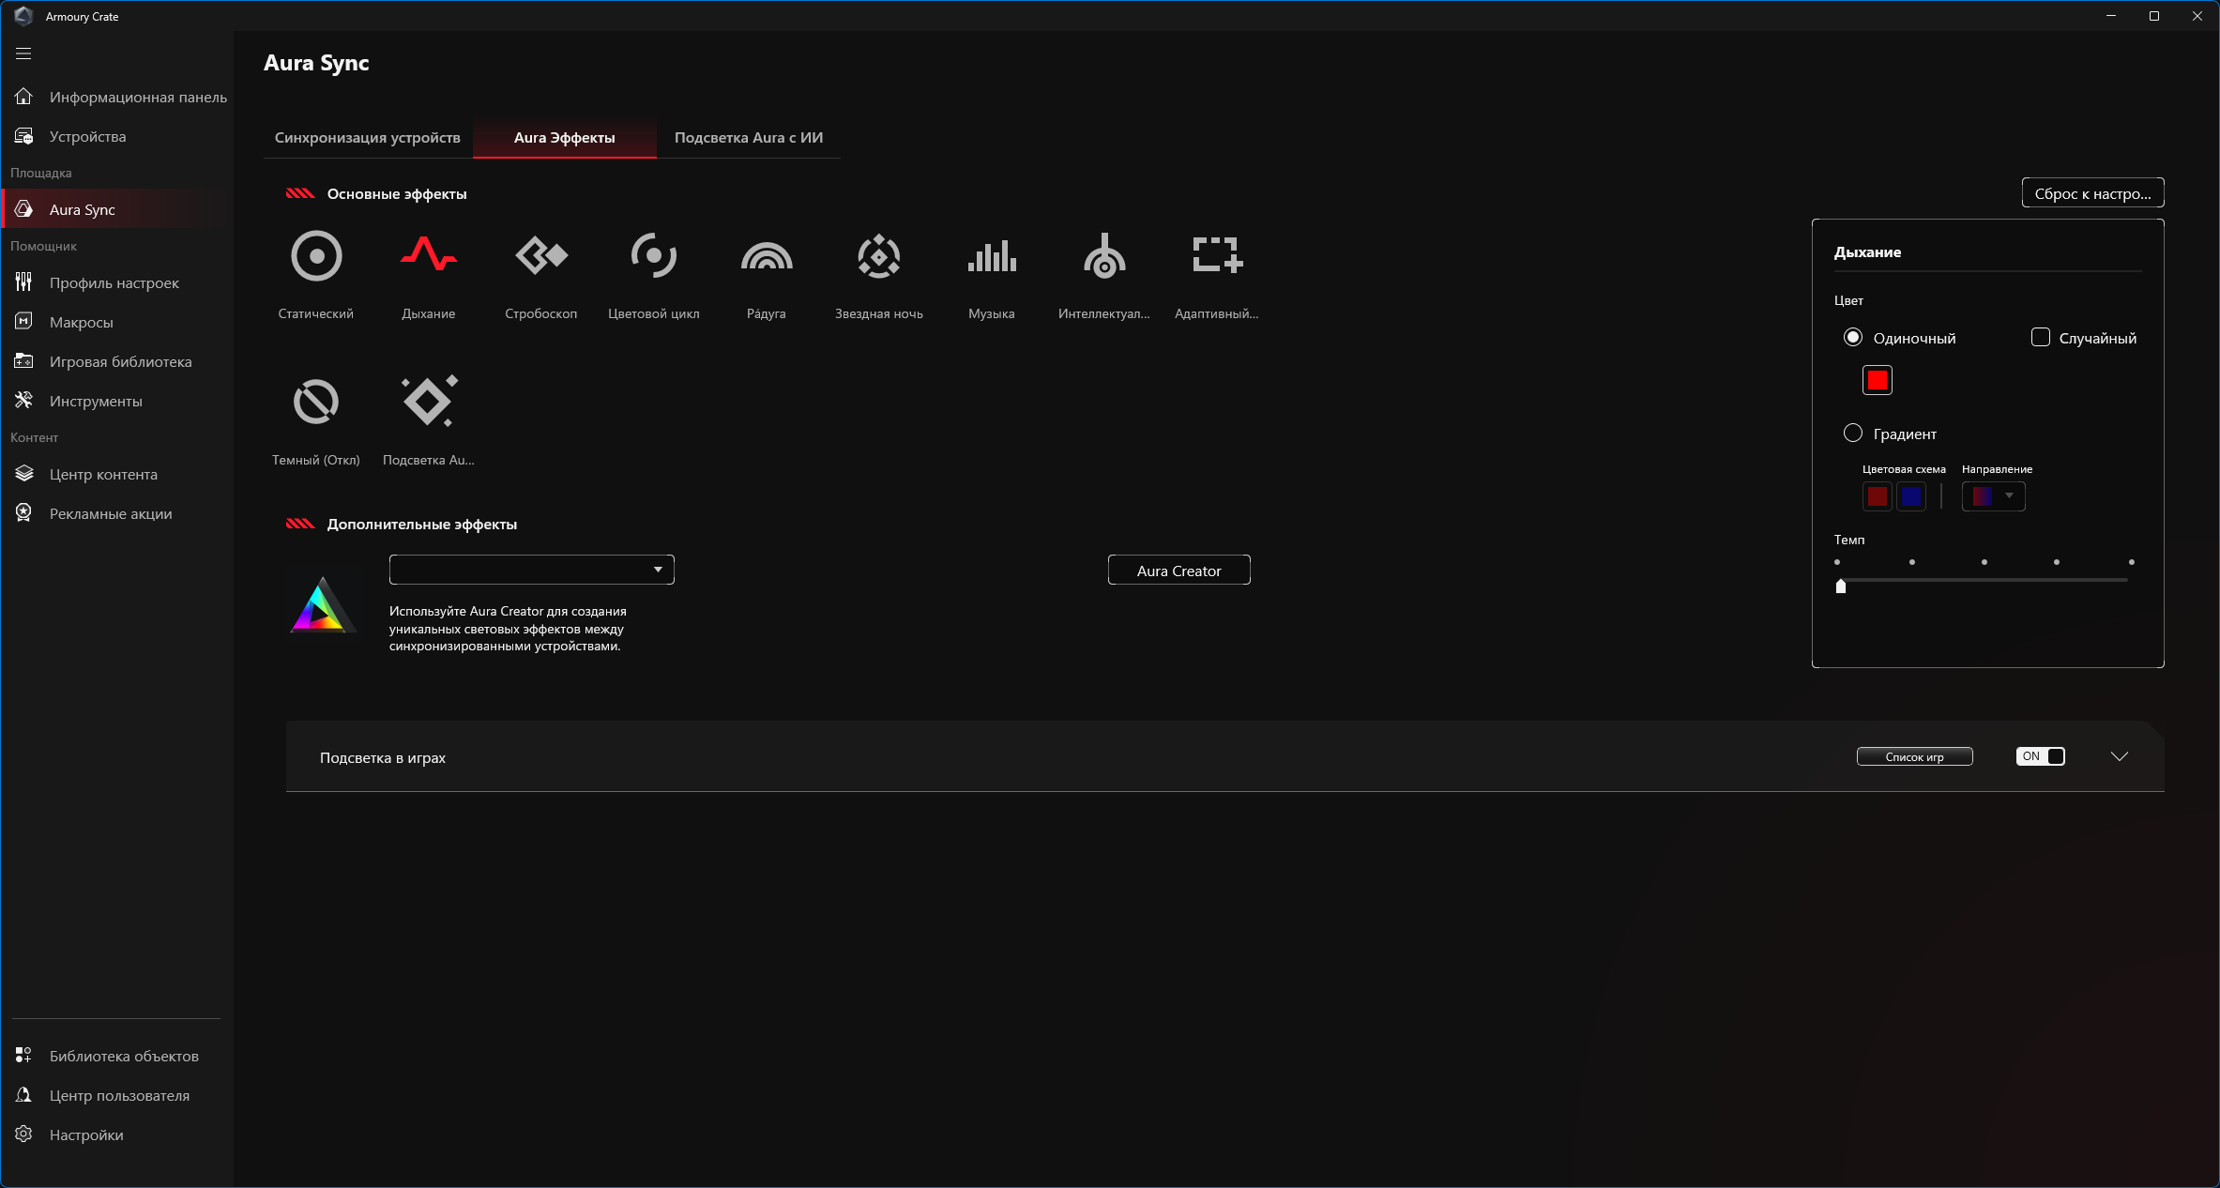Image resolution: width=2220 pixels, height=1188 pixels.
Task: Open Рекламные акции promotions page
Action: point(117,513)
